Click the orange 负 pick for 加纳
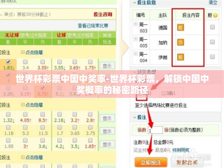This screenshot has height=168, width=224. [180, 42]
